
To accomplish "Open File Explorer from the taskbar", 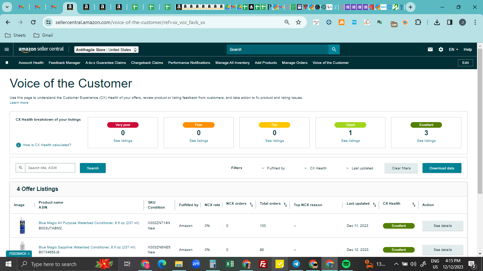I will (x=179, y=264).
